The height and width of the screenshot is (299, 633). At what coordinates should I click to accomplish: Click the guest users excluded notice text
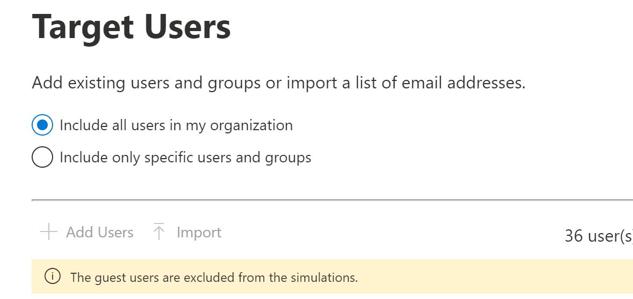[x=214, y=278]
